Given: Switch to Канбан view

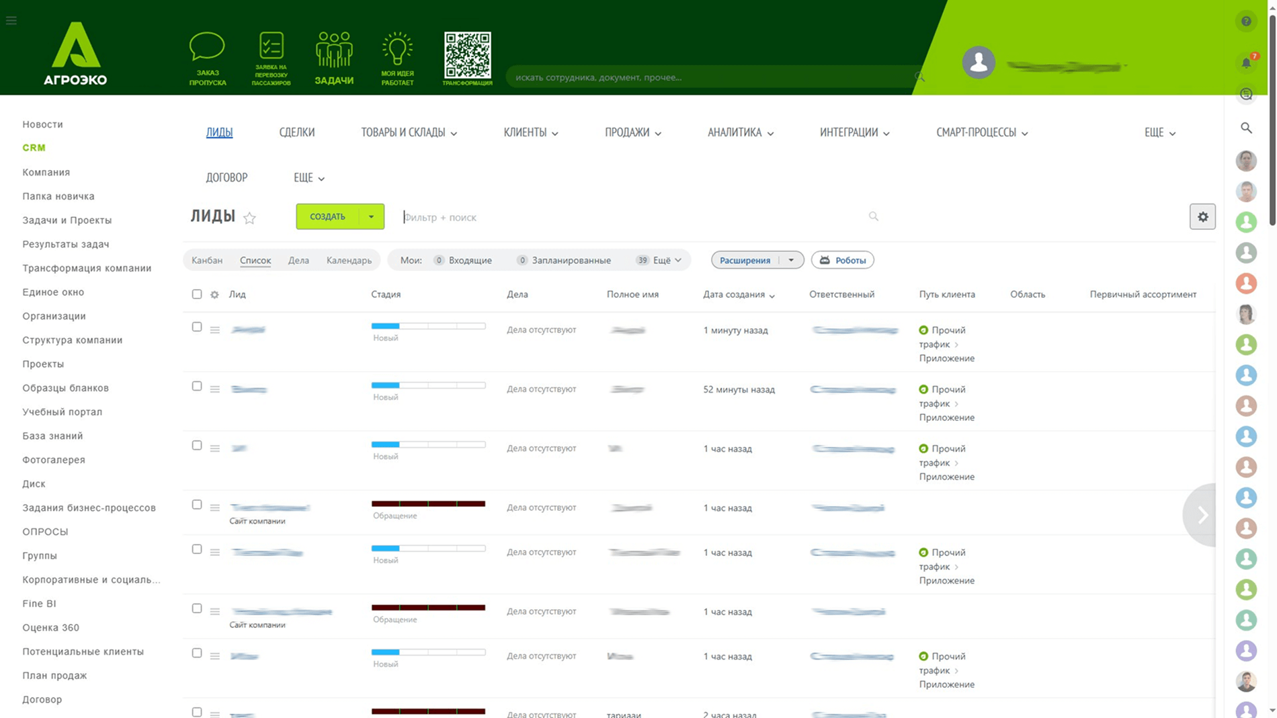Looking at the screenshot, I should tap(207, 260).
